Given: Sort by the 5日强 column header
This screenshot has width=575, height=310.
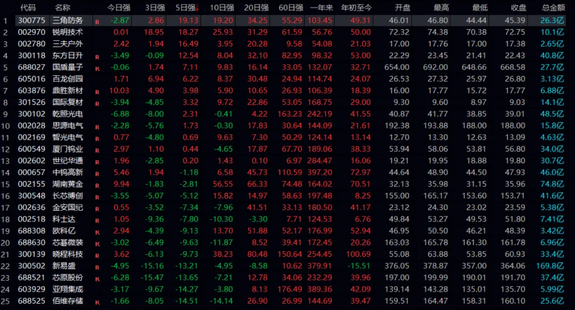Looking at the screenshot, I should tap(187, 7).
